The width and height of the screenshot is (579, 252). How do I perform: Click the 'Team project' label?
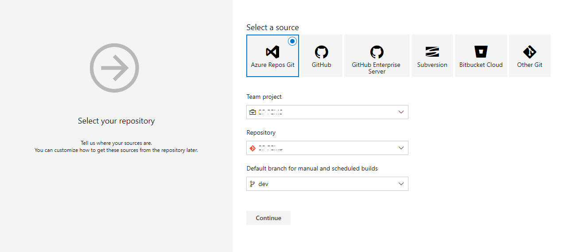click(264, 97)
